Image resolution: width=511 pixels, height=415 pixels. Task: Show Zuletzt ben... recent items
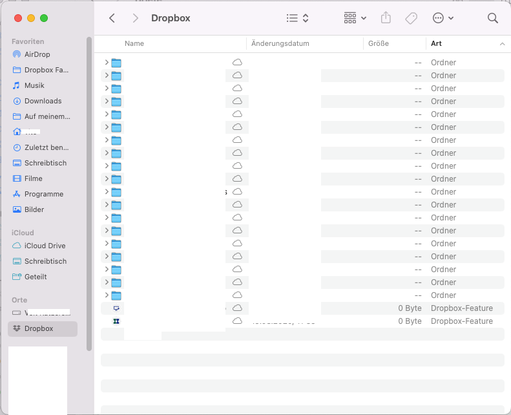click(41, 147)
